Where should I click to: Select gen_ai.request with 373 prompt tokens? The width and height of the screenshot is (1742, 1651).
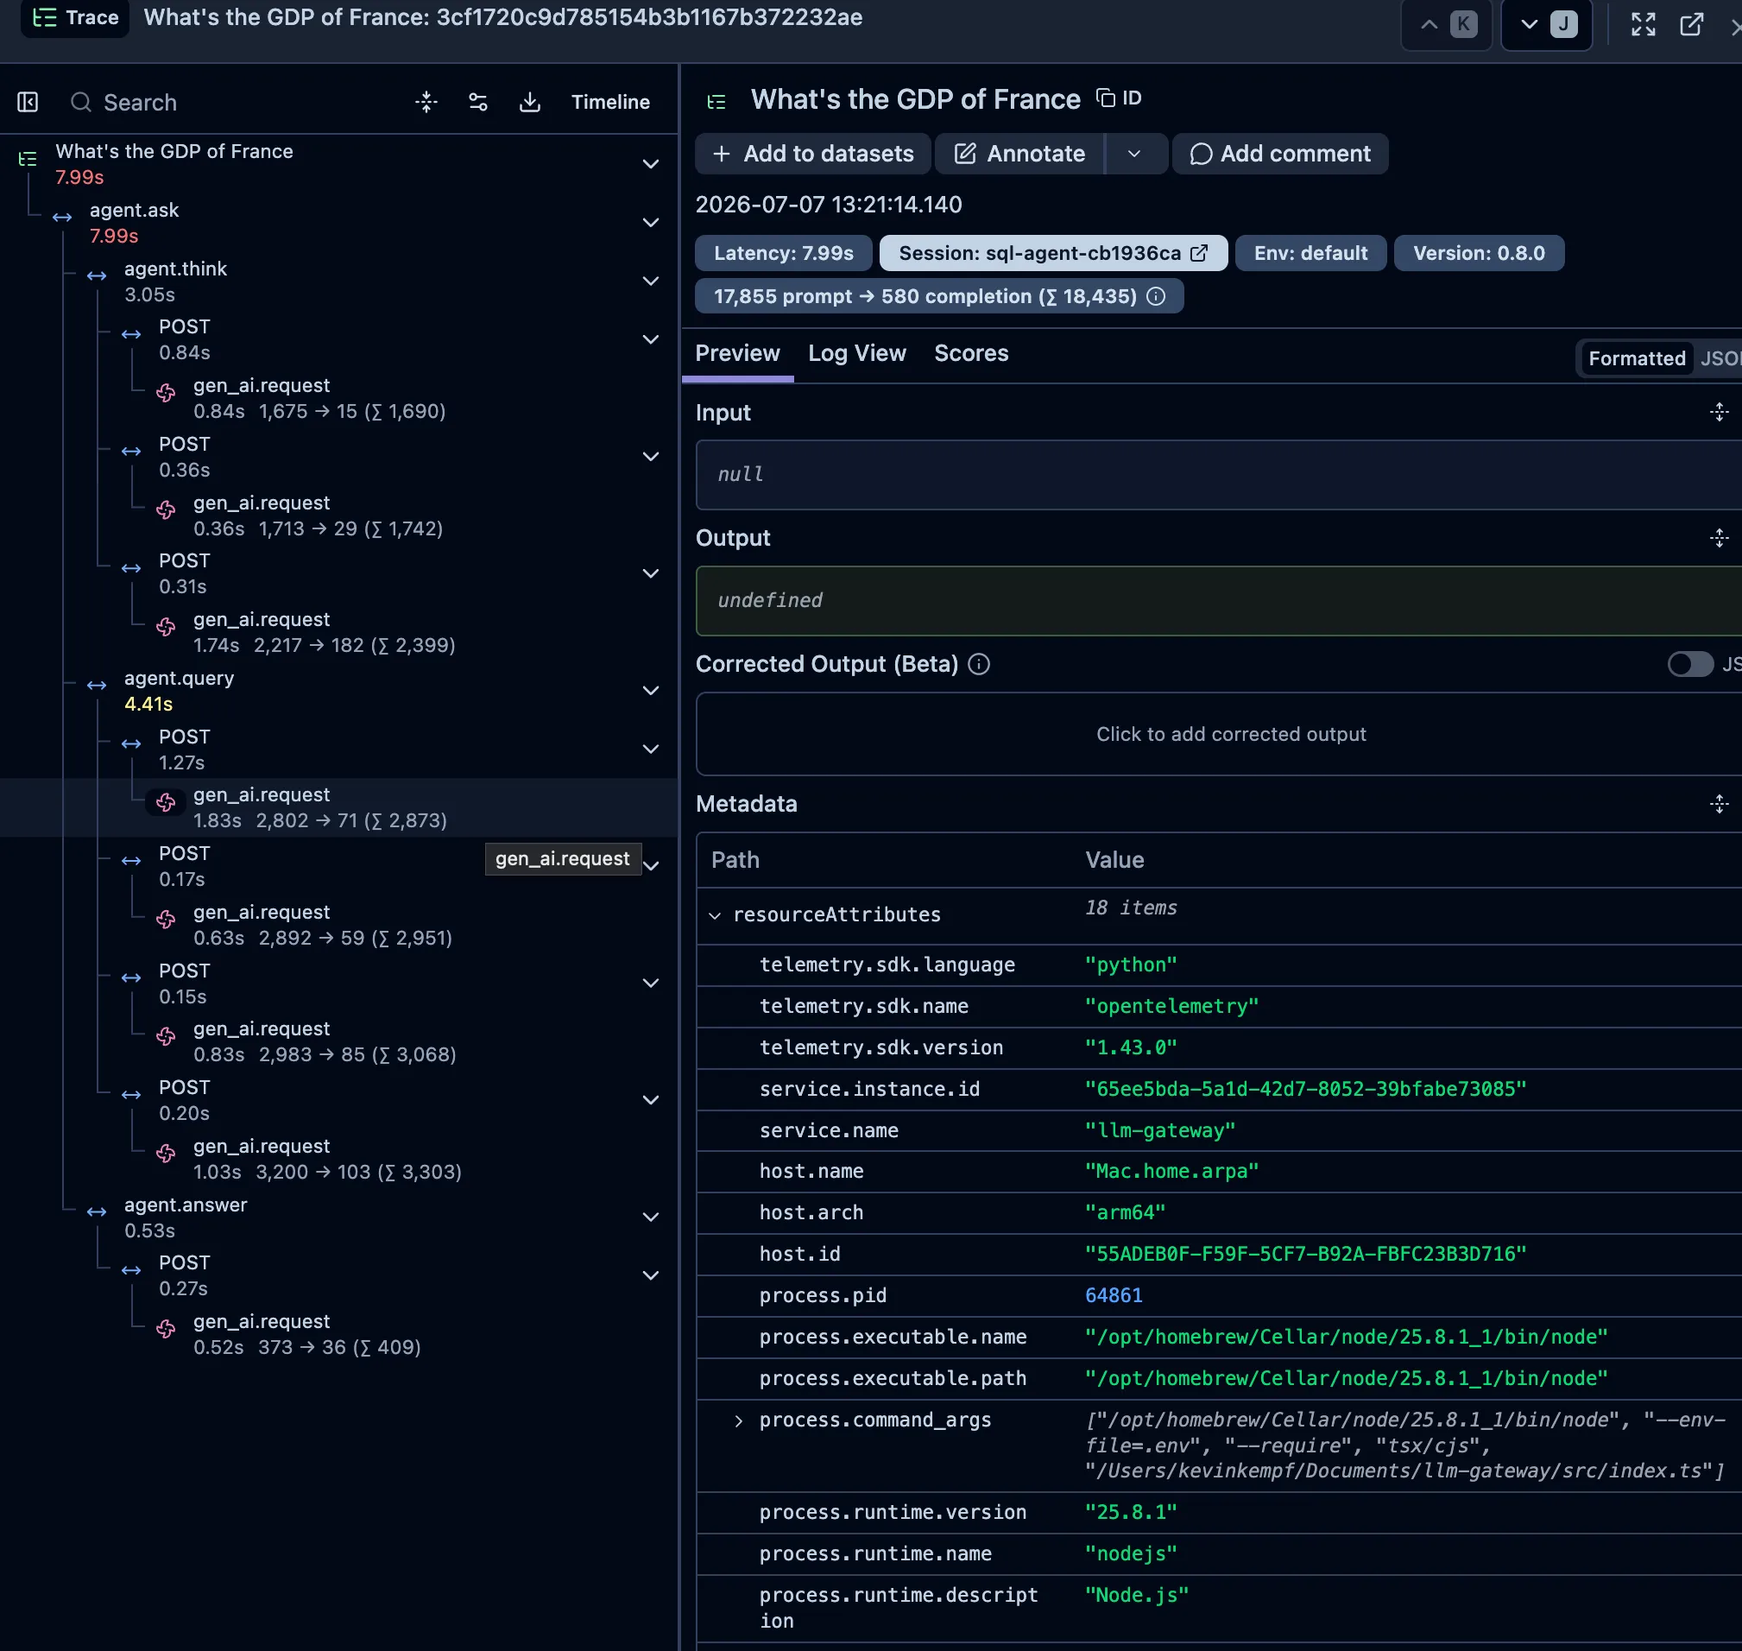tap(306, 1334)
